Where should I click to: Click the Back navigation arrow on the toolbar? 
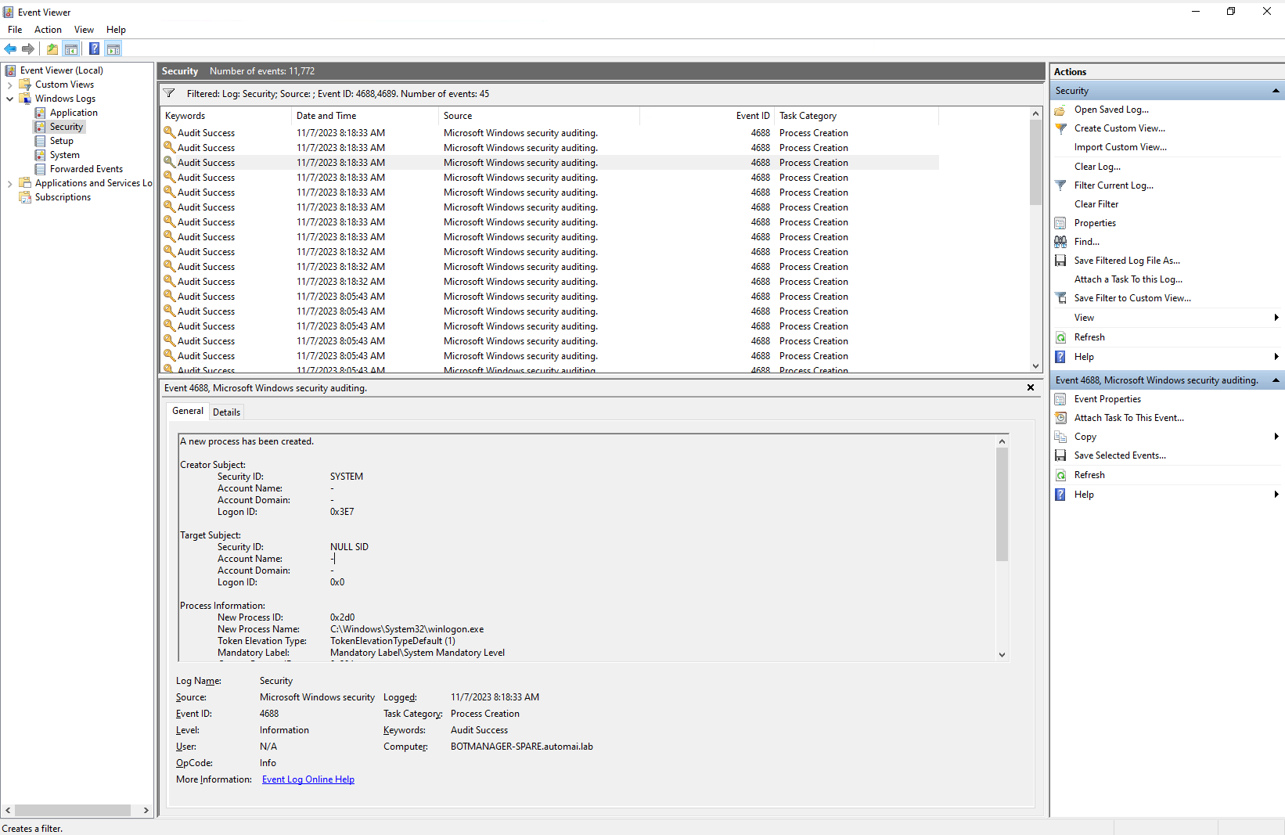pyautogui.click(x=10, y=49)
